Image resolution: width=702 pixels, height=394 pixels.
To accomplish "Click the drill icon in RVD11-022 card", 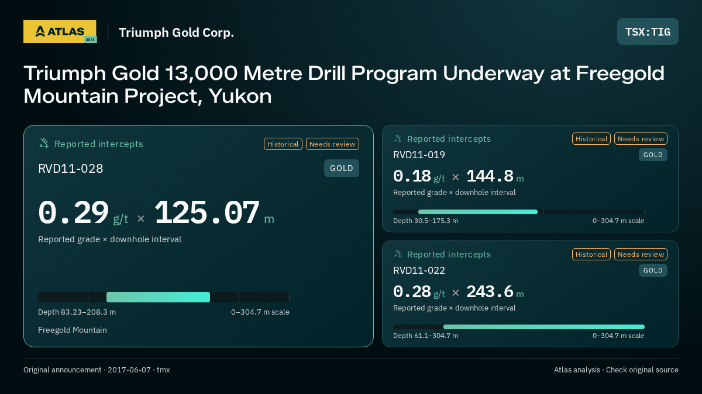I will pyautogui.click(x=398, y=254).
